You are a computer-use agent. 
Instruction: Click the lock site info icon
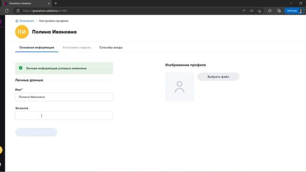(x=18, y=11)
